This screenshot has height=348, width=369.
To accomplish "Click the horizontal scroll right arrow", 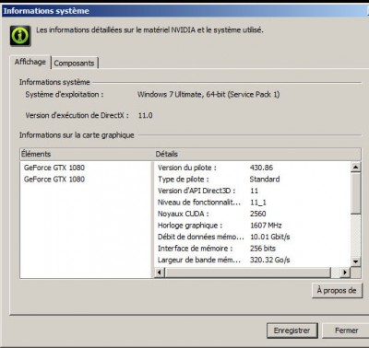I will pos(345,273).
